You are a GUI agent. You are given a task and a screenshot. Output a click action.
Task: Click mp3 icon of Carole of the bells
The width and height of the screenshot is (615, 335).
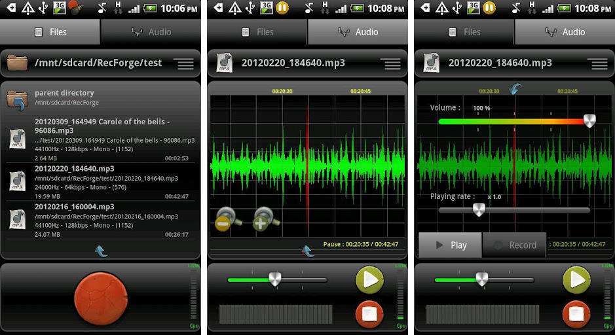click(x=18, y=139)
